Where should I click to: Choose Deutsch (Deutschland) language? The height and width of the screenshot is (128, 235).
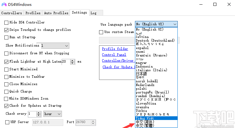(156, 40)
